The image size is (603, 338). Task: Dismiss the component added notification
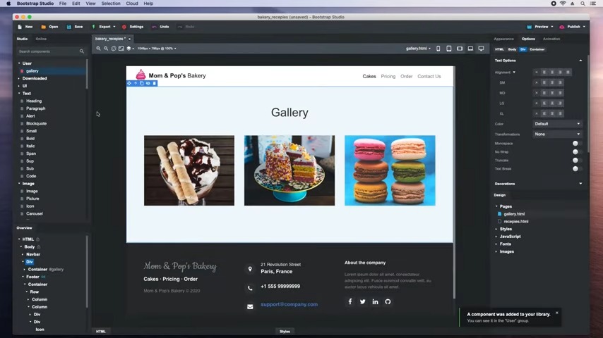click(x=557, y=313)
